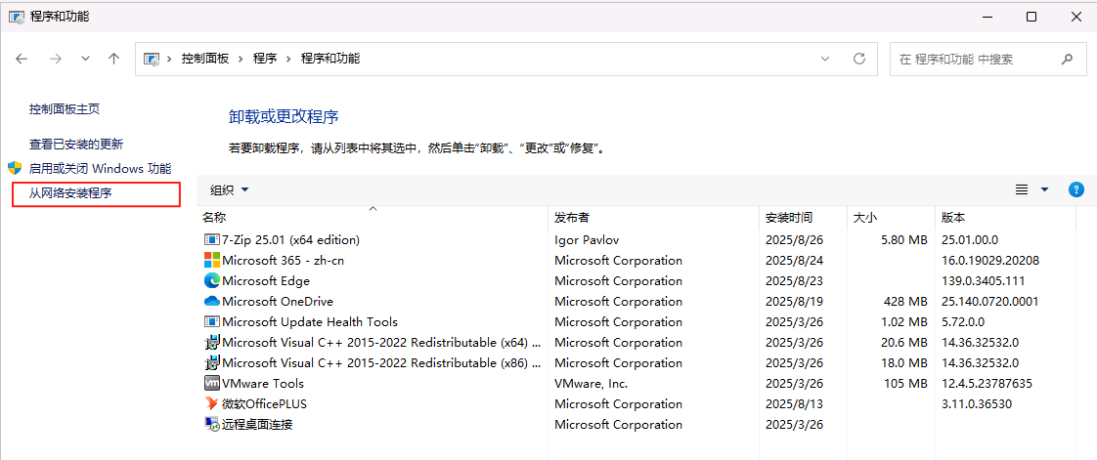The height and width of the screenshot is (460, 1097).
Task: Click the change view list icon
Action: (1022, 189)
